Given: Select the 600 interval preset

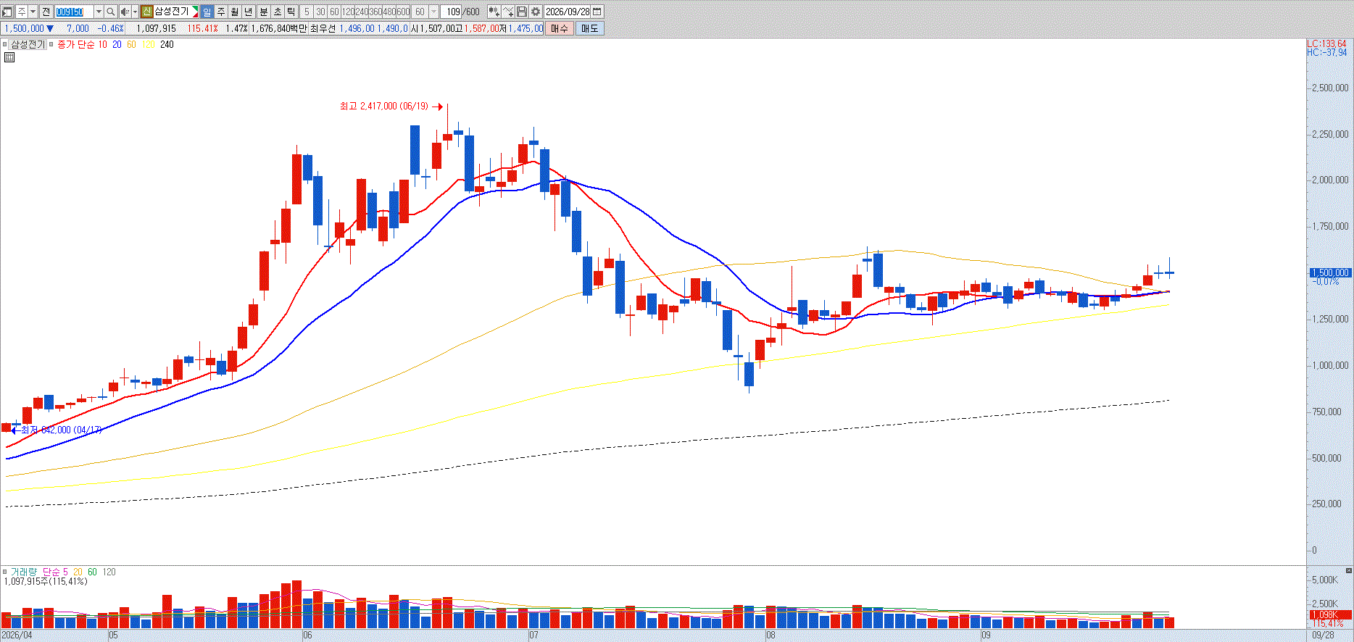Looking at the screenshot, I should click(403, 12).
